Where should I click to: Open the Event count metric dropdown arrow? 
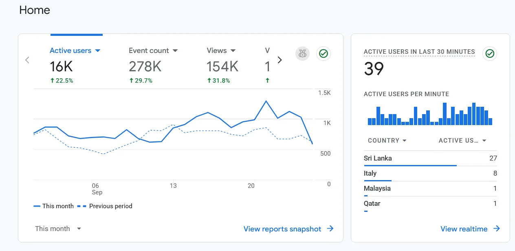tap(175, 51)
